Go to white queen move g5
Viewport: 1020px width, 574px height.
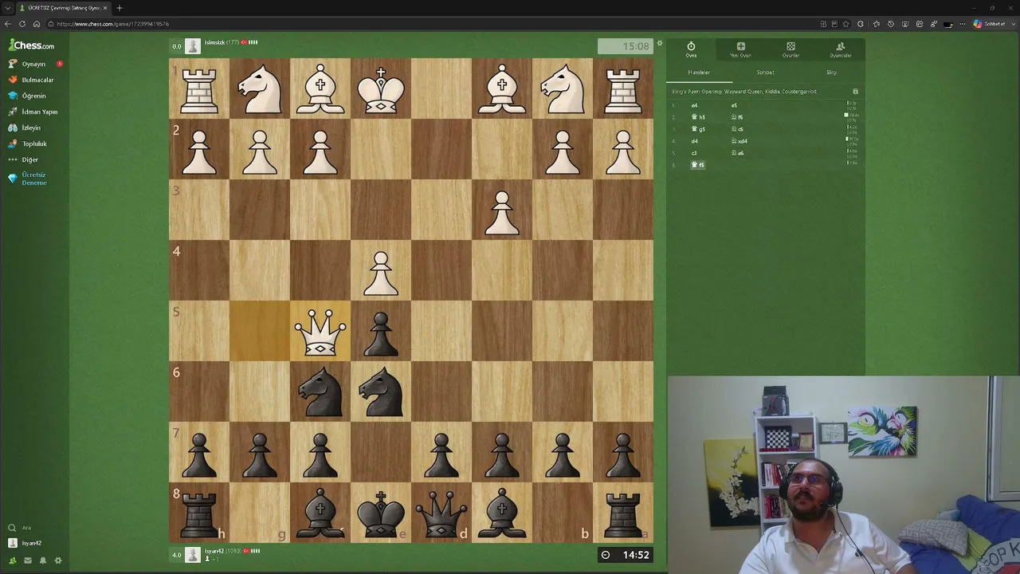[x=698, y=129]
